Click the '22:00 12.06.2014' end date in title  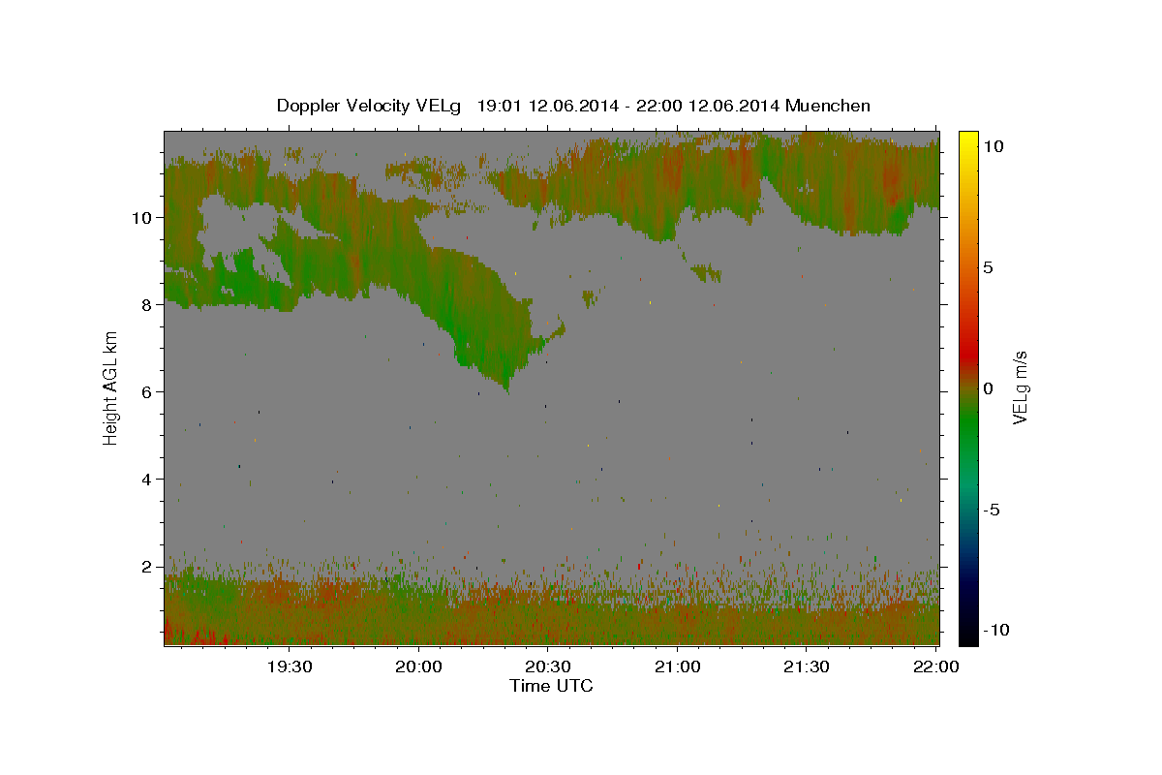(x=710, y=105)
